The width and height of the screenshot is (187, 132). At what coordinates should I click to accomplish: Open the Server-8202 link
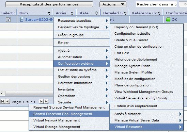[39, 19]
